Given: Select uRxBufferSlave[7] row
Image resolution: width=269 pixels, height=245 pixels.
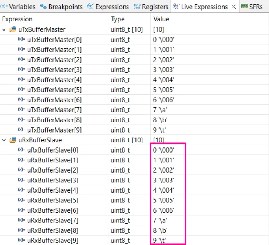Looking at the screenshot, I should coord(135,220).
